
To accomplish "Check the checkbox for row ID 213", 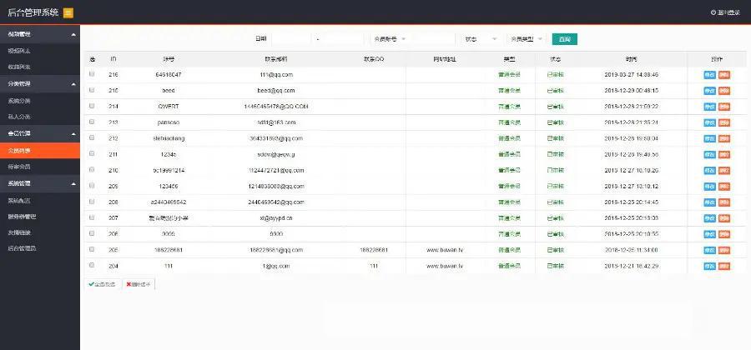I will [92, 122].
